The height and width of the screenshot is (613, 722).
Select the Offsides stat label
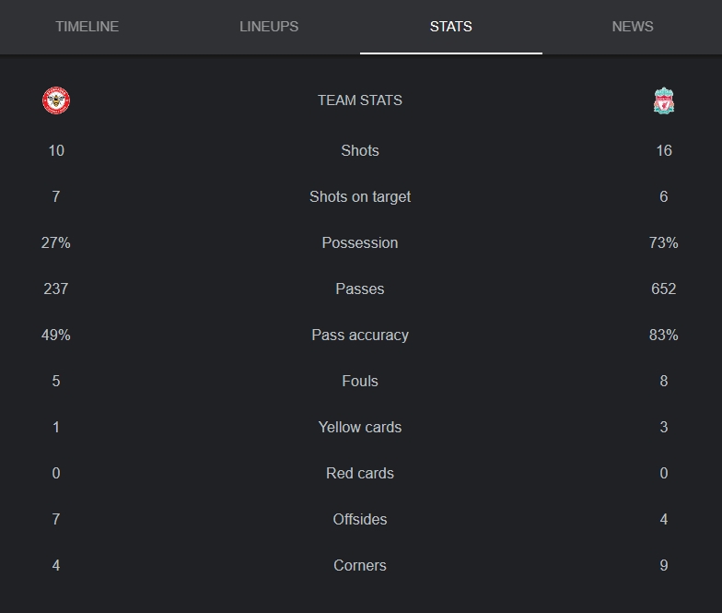(x=360, y=520)
